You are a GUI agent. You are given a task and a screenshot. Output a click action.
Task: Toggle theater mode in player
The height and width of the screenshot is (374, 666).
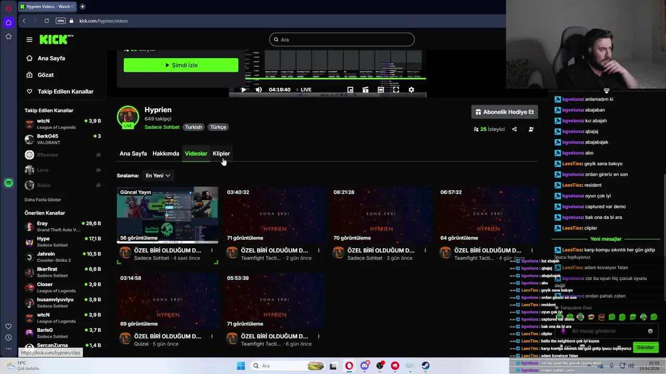[381, 89]
